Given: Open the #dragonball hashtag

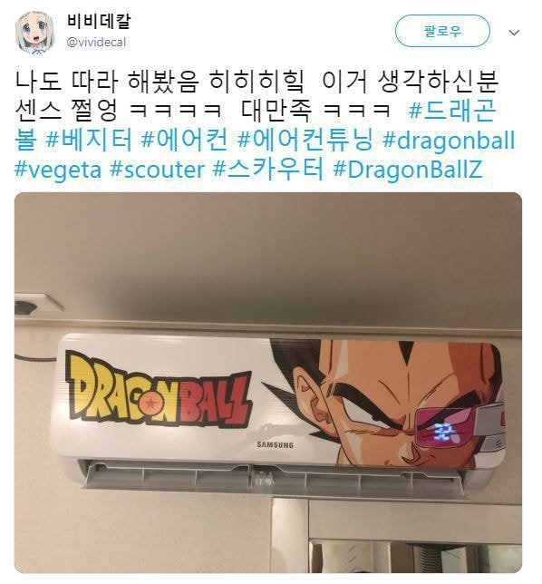Looking at the screenshot, I should [x=449, y=140].
